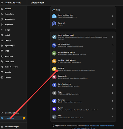Click the Personen entry title
The image size is (123, 129).
pos(61,100)
